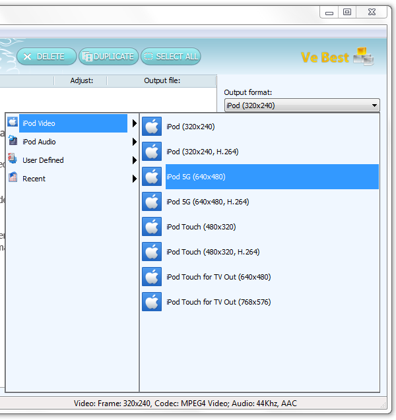Open the Recent formats category
The image size is (396, 420).
(x=73, y=179)
